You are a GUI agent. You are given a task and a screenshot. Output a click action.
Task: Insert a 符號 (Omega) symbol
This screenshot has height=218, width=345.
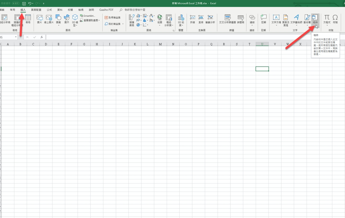click(335, 18)
